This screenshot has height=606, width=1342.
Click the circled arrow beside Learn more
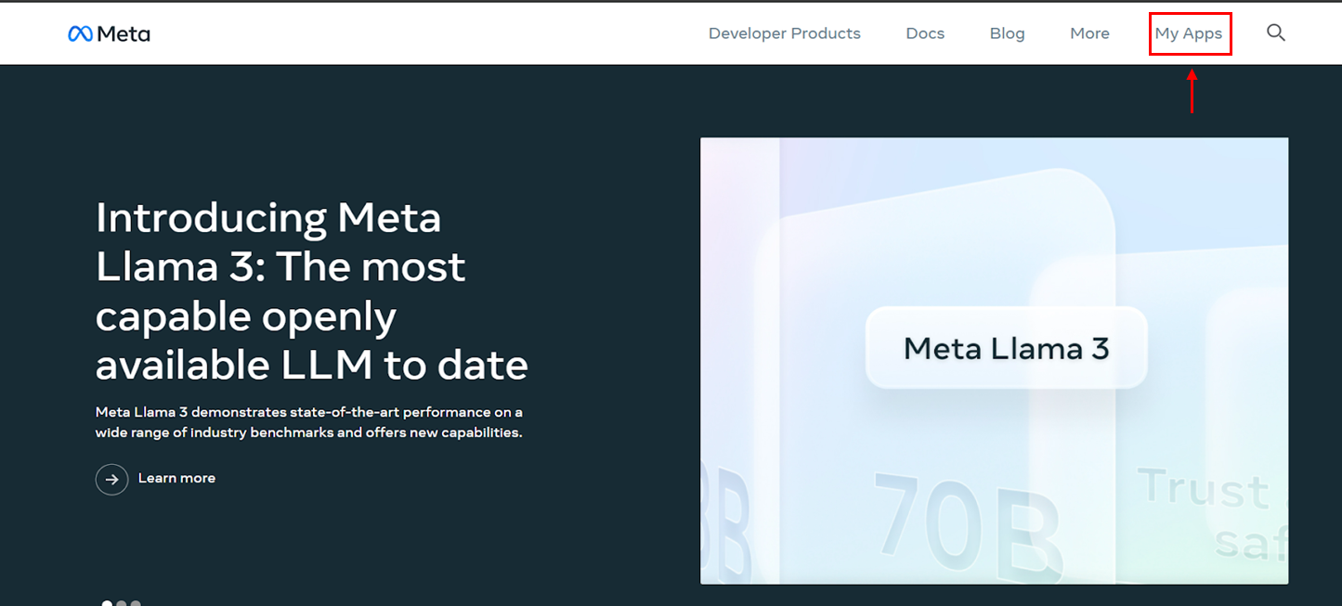111,479
